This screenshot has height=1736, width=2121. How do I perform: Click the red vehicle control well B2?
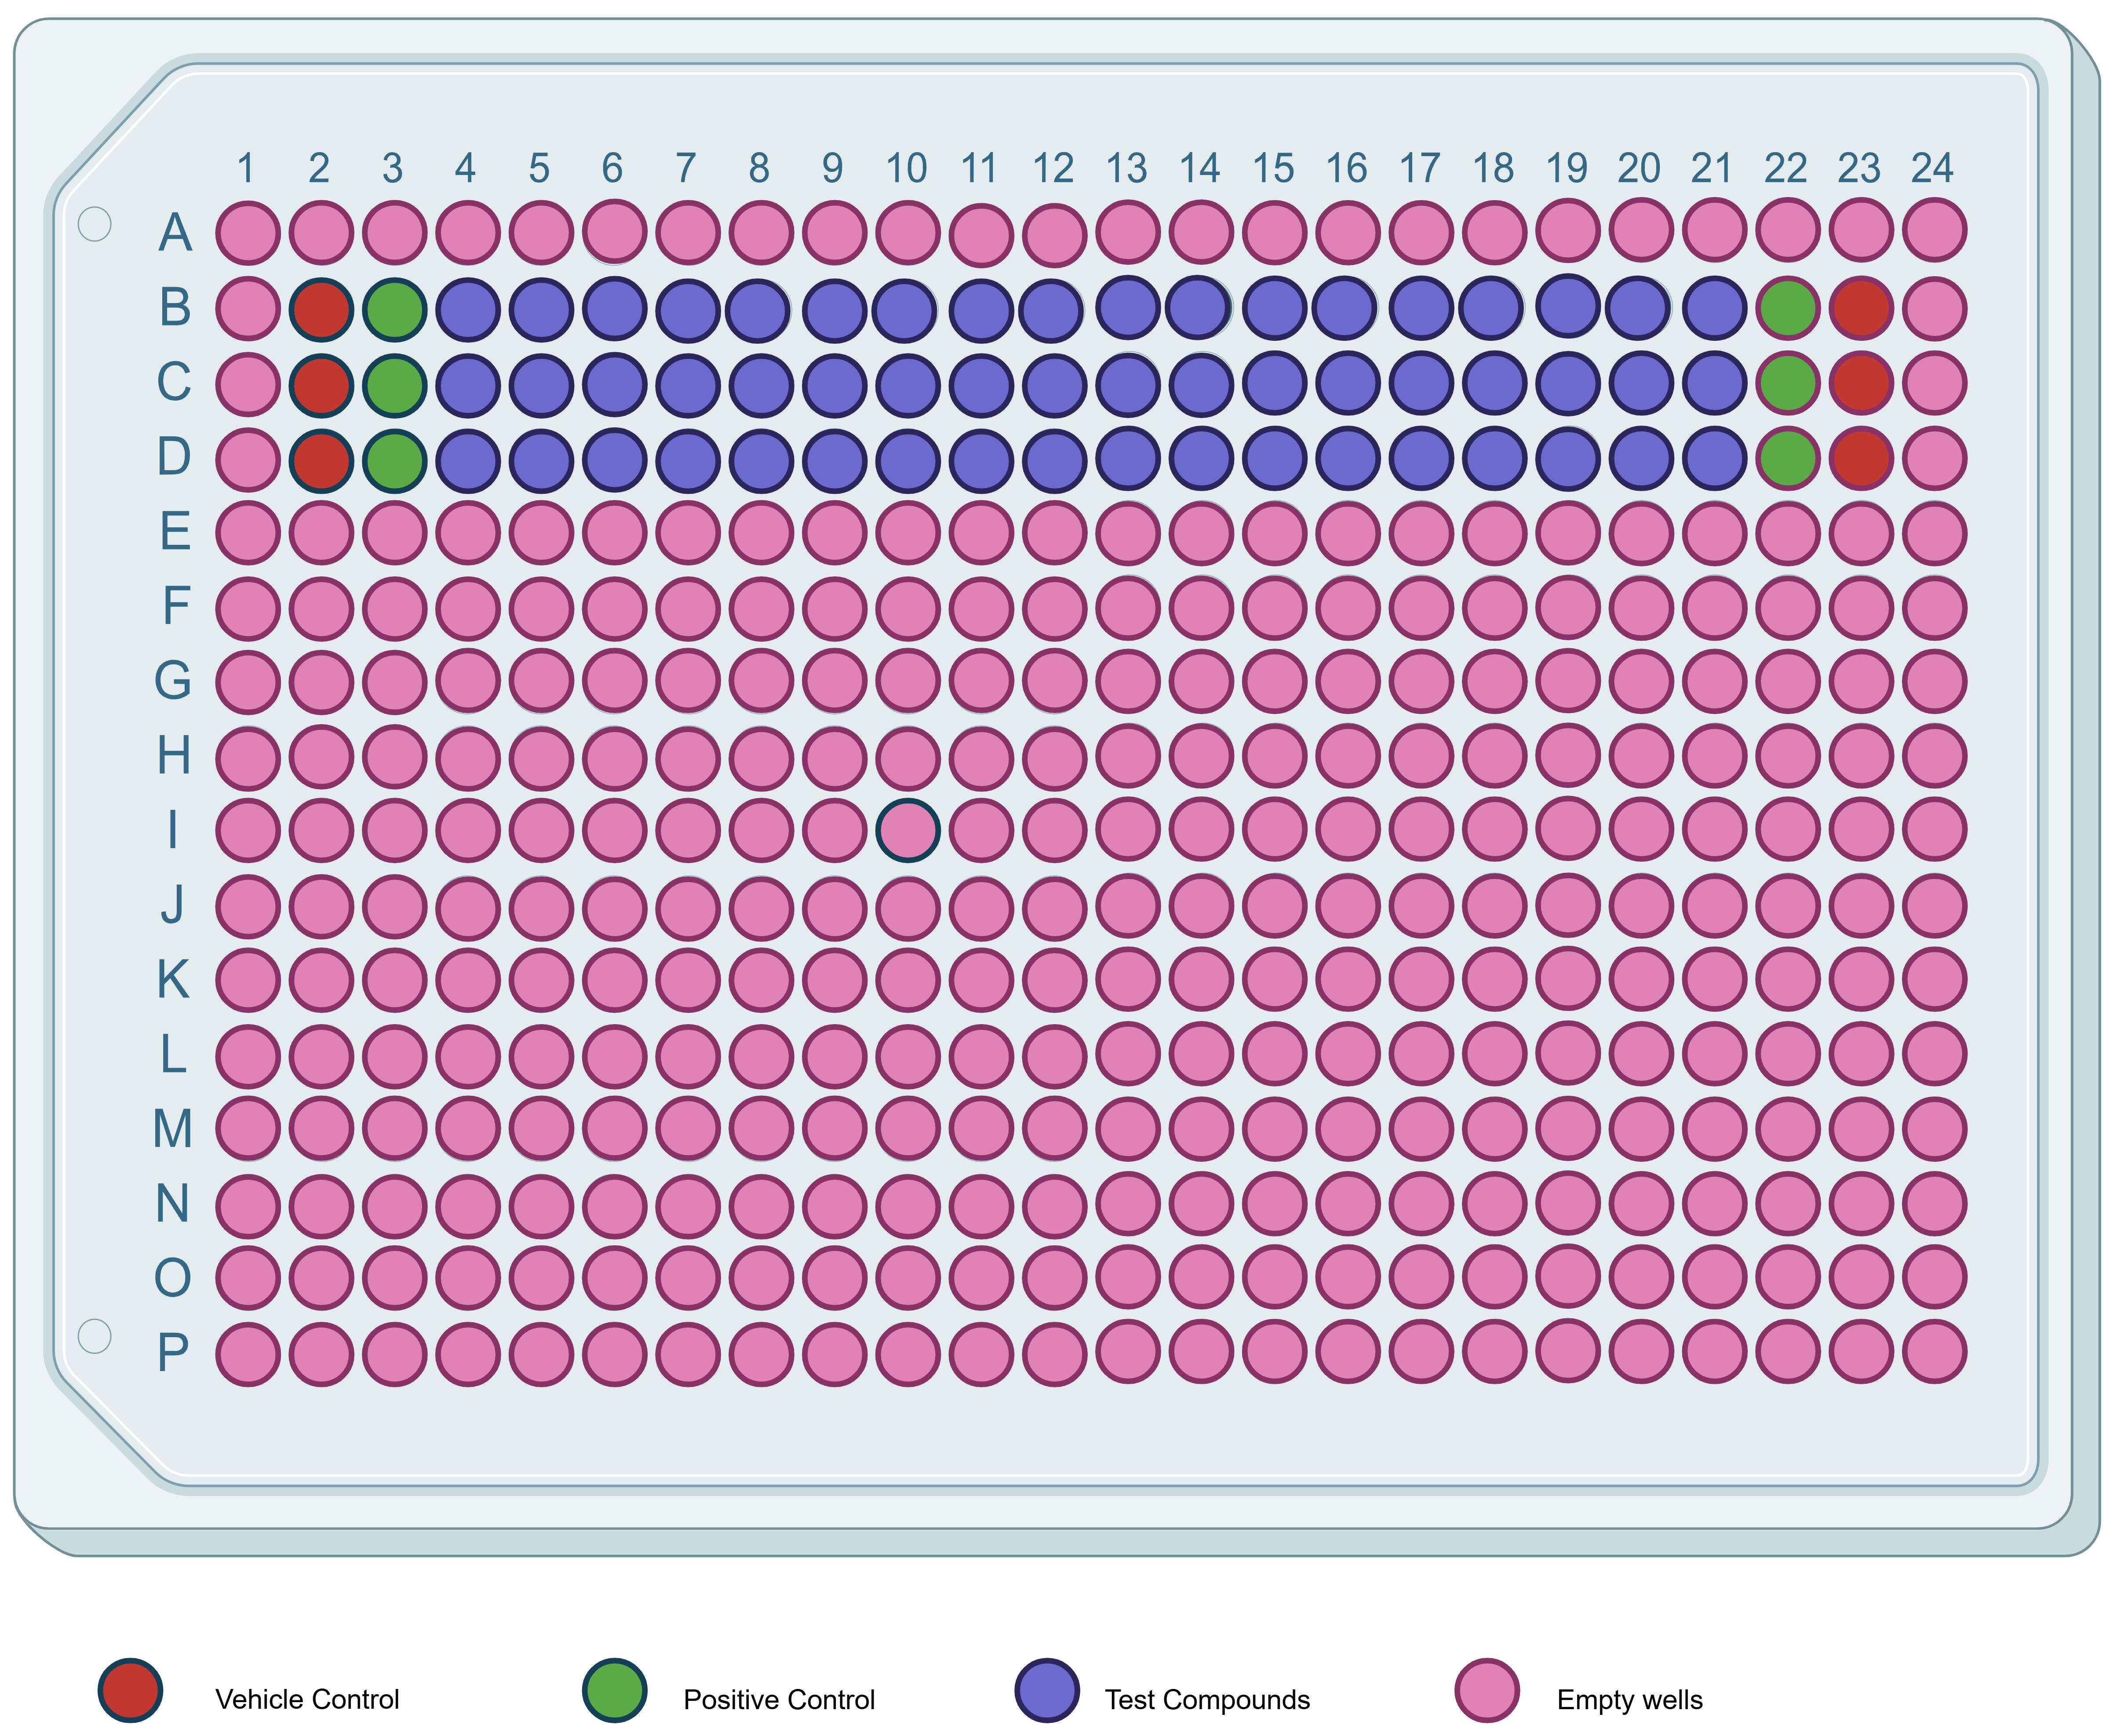[321, 309]
